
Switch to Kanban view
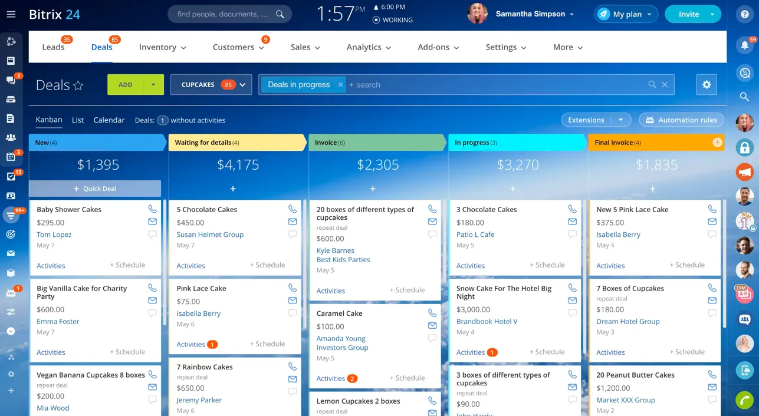pos(49,120)
